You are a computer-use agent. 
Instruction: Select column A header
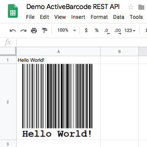58,52
